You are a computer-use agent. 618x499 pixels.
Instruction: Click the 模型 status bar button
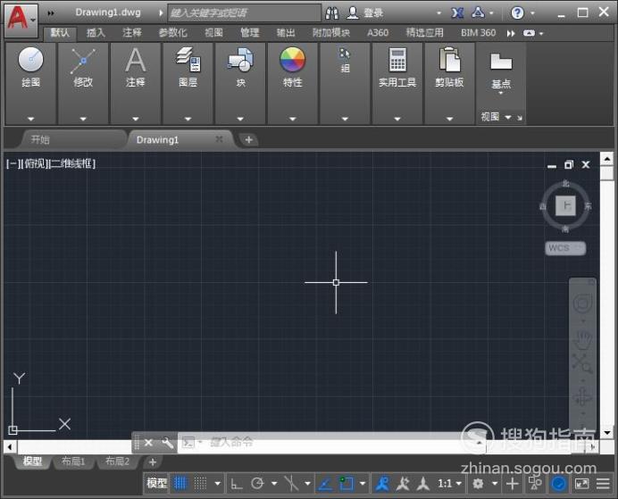click(157, 483)
